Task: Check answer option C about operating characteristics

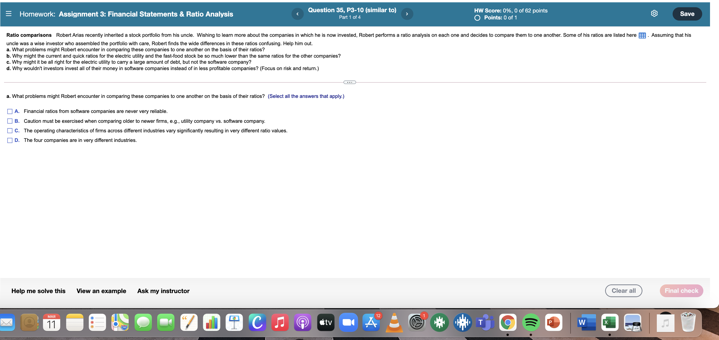Action: coord(10,130)
